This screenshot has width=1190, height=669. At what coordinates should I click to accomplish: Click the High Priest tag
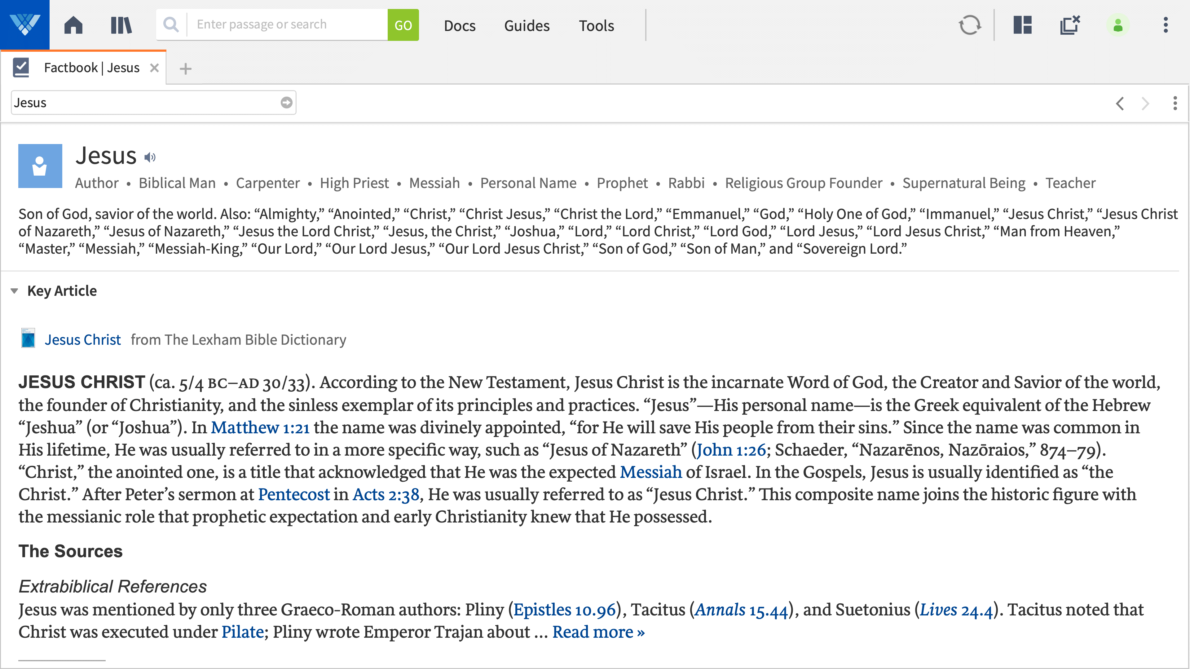pos(354,183)
